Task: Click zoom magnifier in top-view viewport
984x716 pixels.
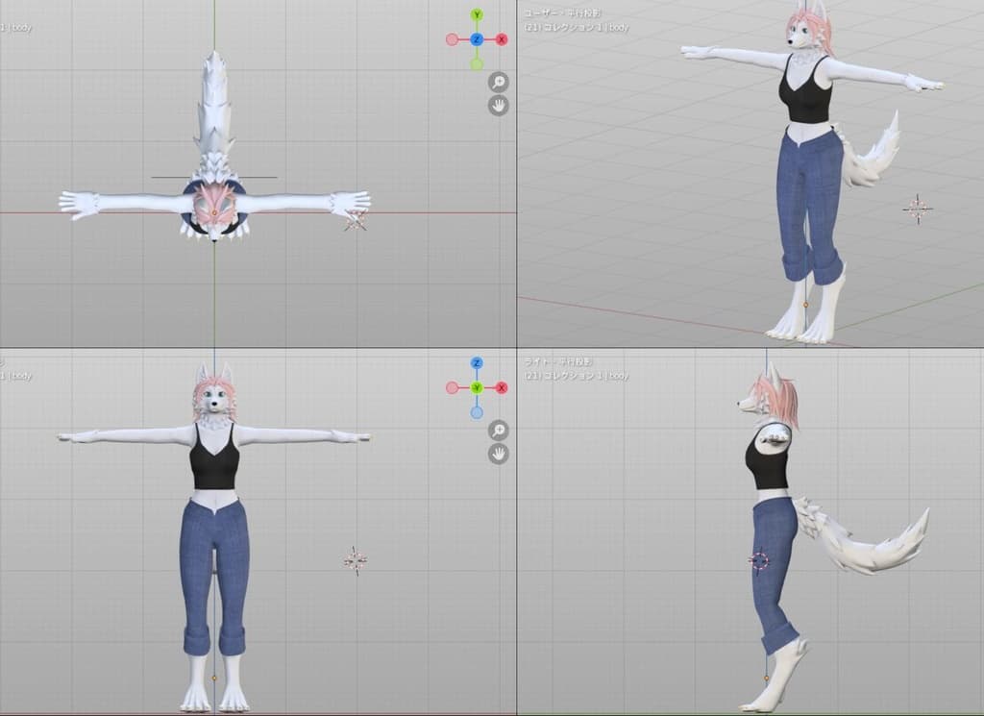Action: [499, 83]
